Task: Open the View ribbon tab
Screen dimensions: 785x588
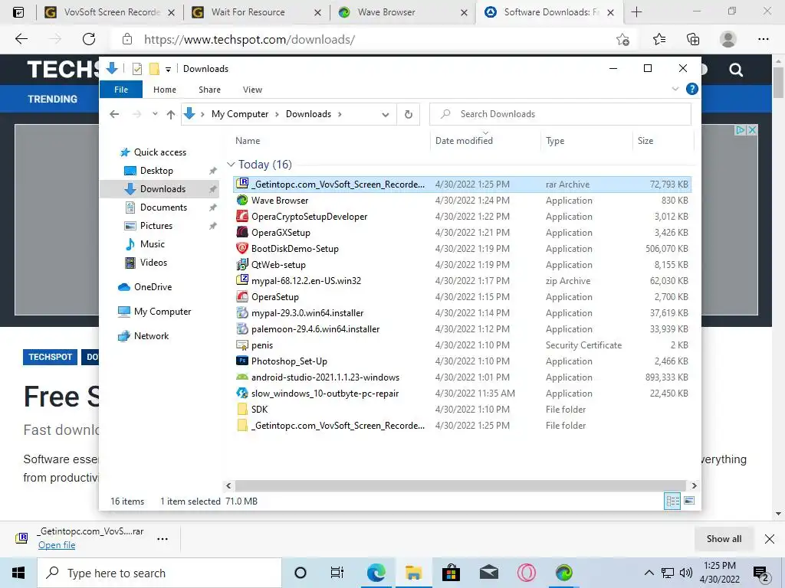Action: pyautogui.click(x=252, y=90)
